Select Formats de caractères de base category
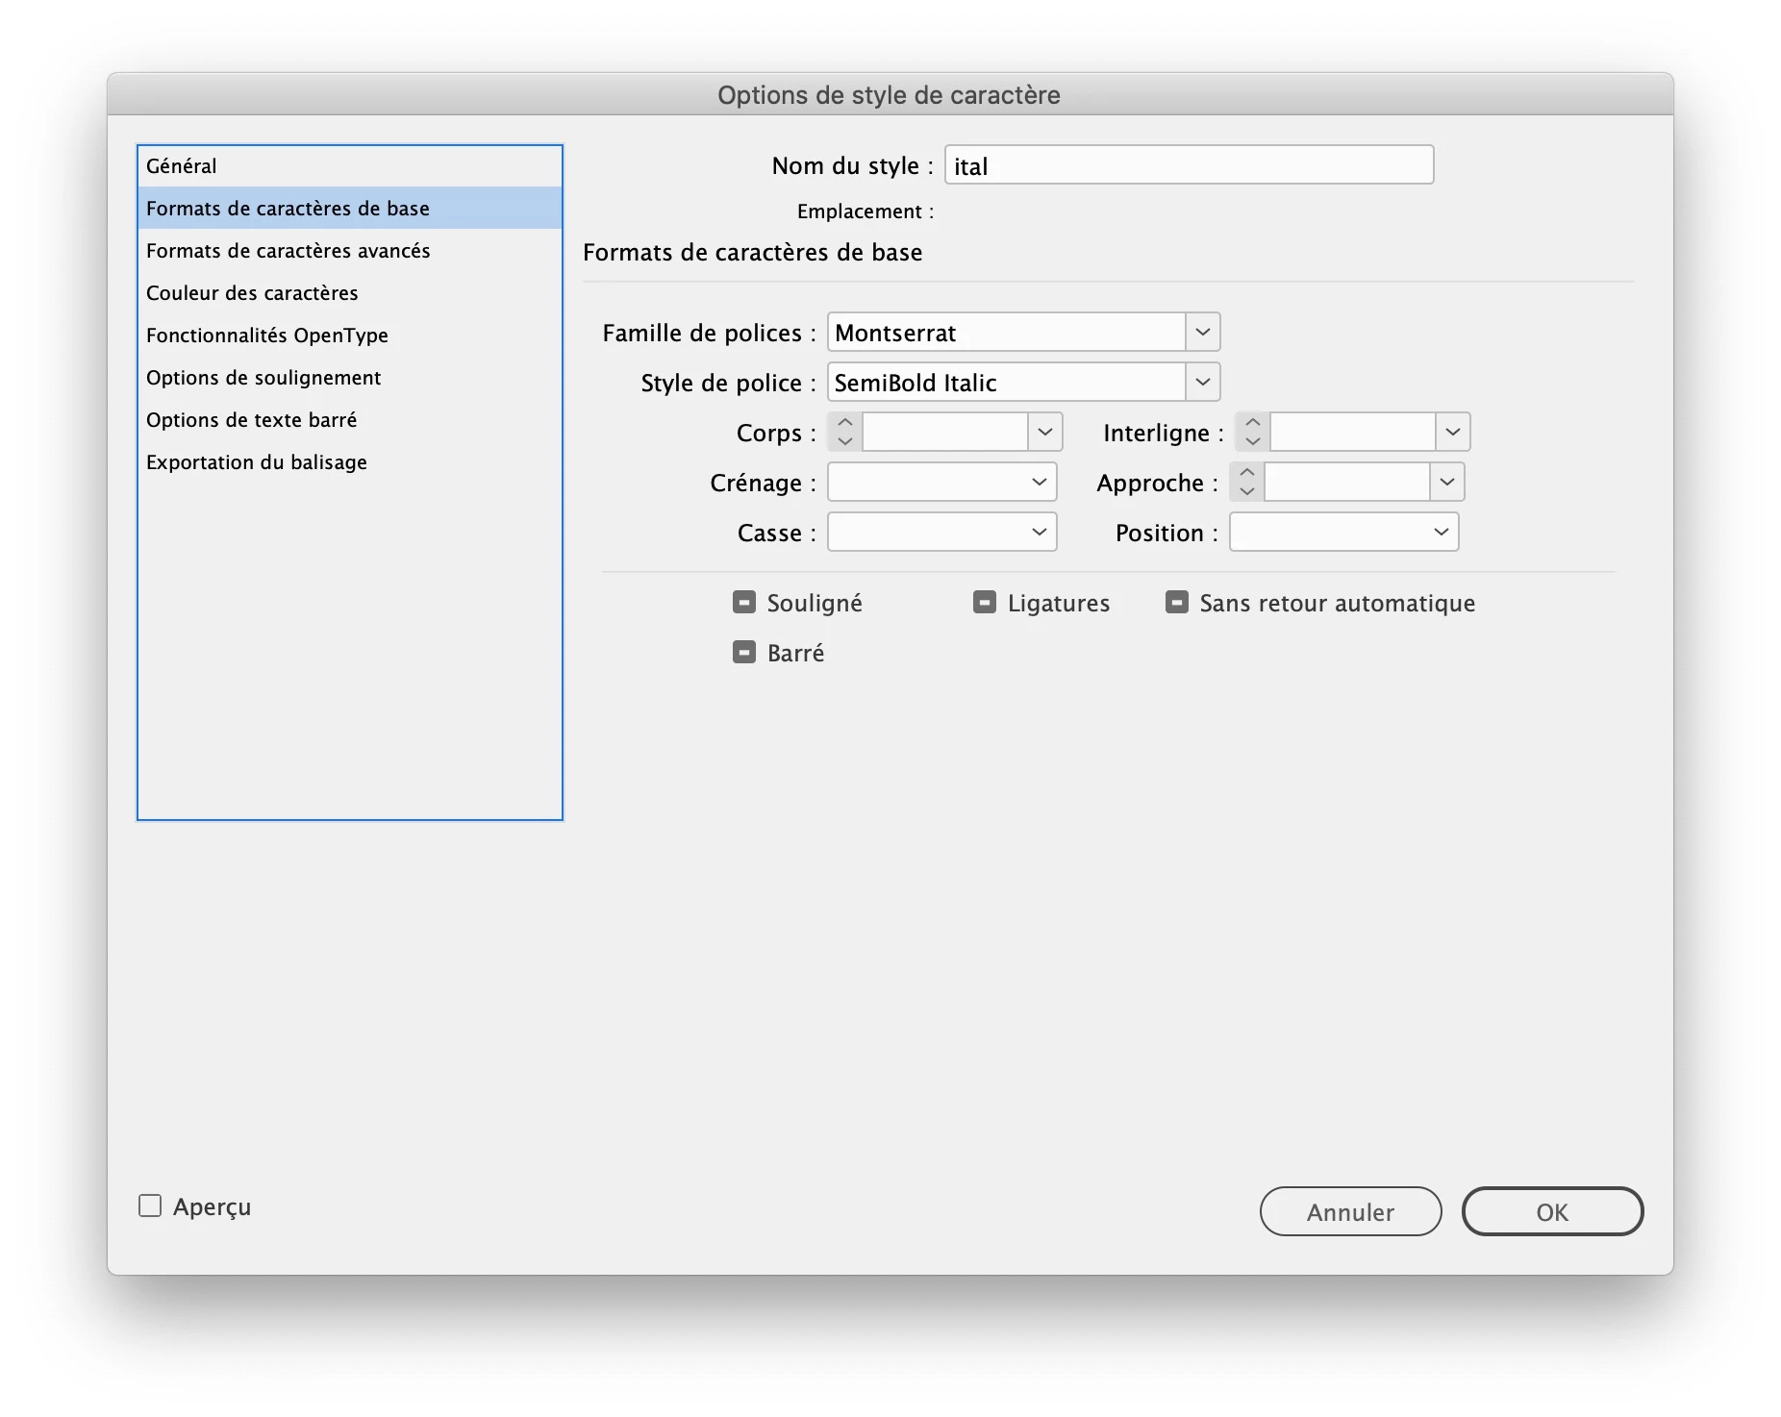 click(350, 209)
